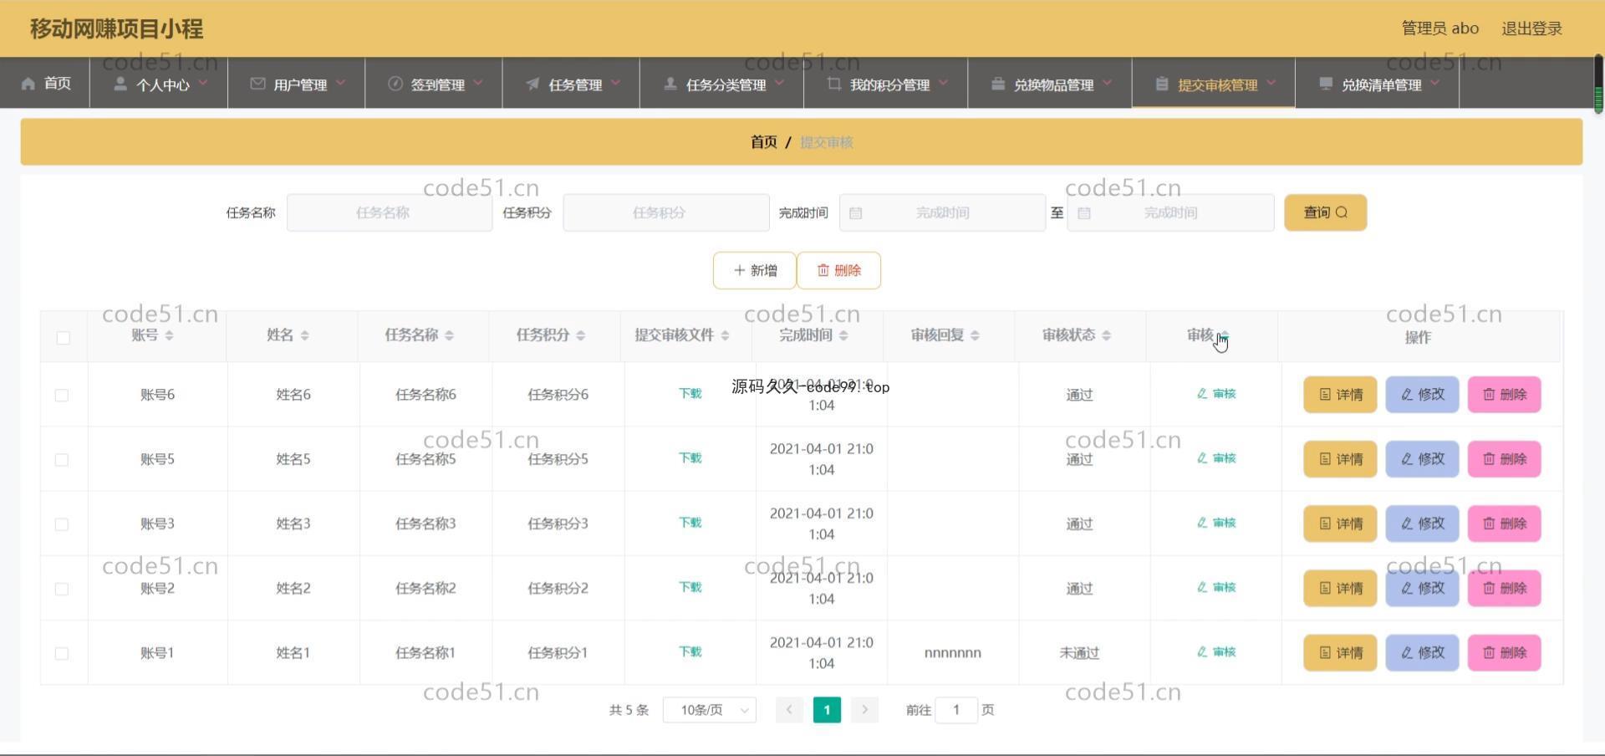Check the row checkbox for 账号5
This screenshot has width=1605, height=756.
(x=62, y=460)
